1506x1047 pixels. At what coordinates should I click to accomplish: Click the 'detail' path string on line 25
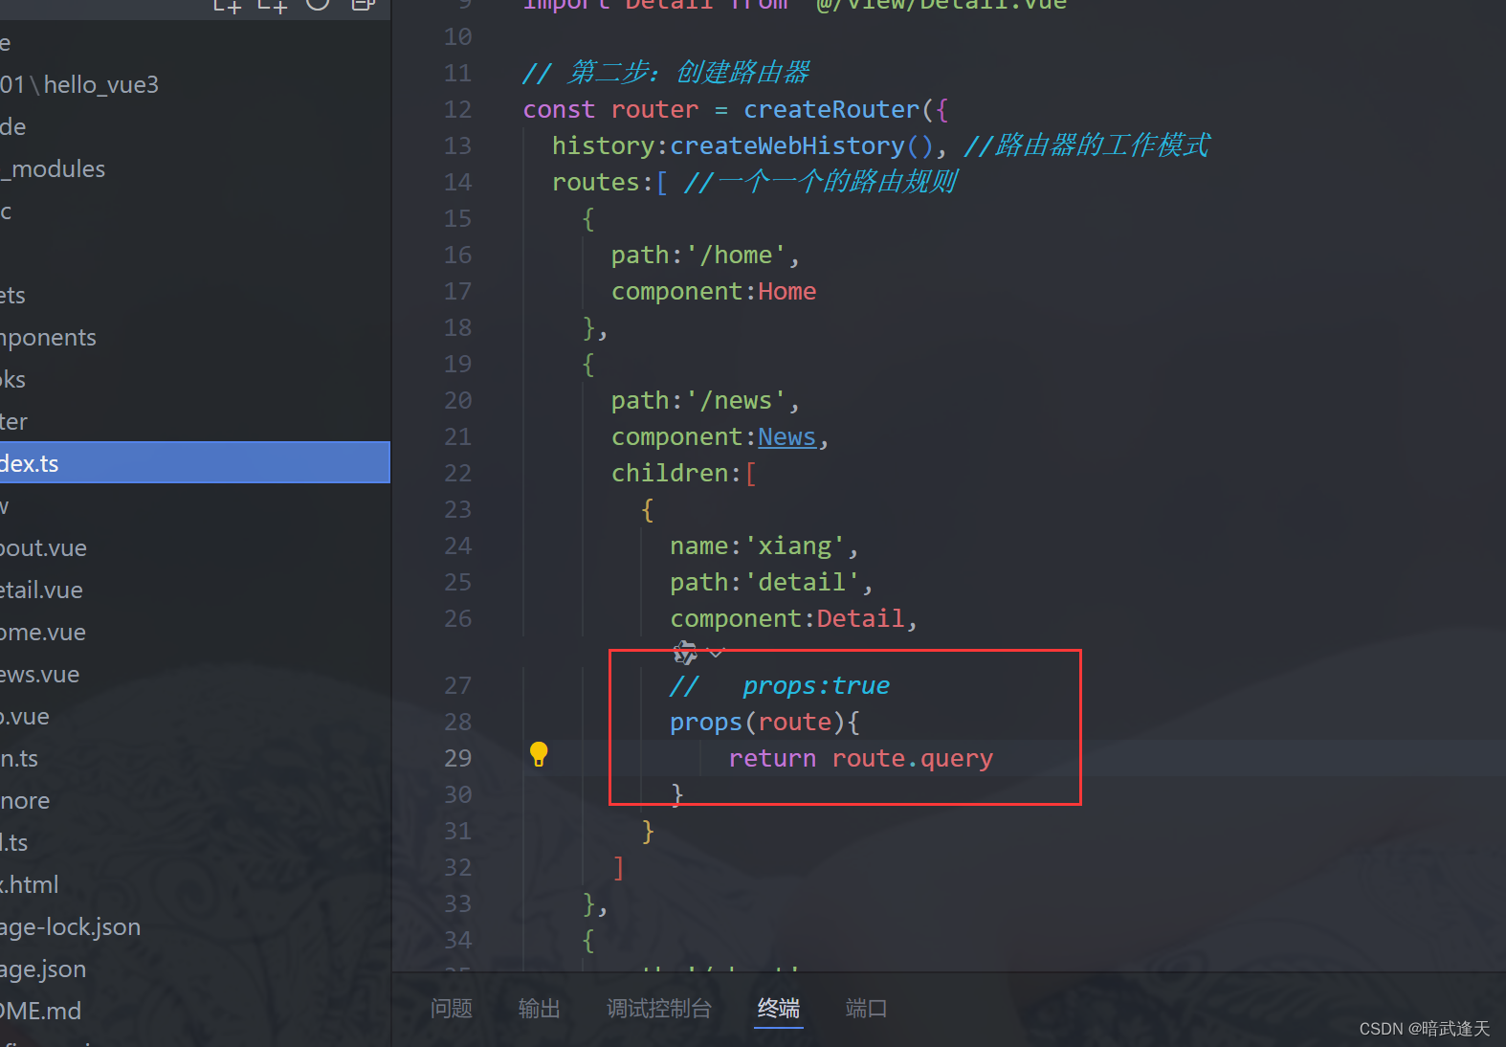(x=802, y=583)
